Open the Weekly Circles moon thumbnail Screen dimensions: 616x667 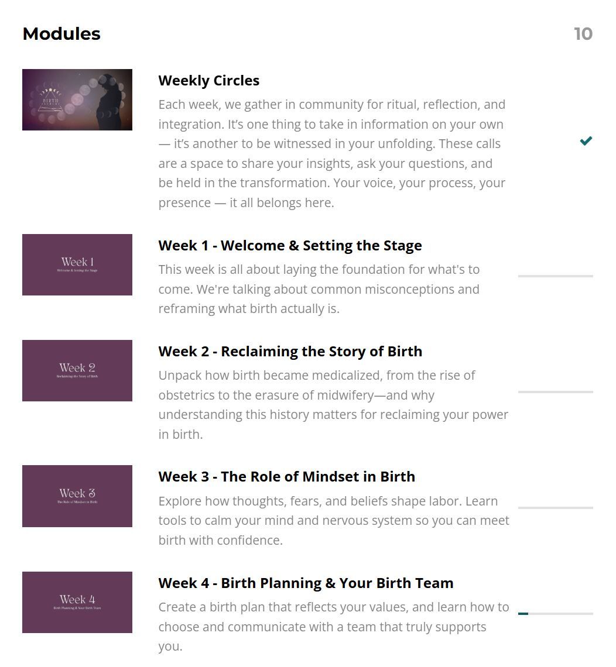coord(77,100)
